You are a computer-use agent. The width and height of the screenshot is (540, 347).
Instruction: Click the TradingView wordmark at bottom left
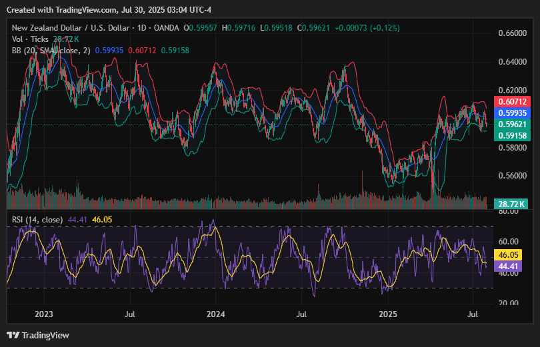(x=45, y=335)
